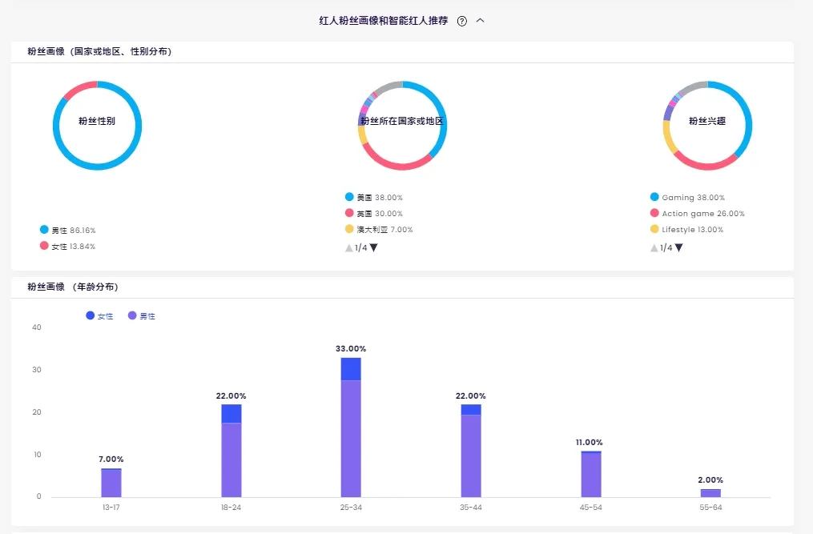Click the 2.00% bar label

710,480
